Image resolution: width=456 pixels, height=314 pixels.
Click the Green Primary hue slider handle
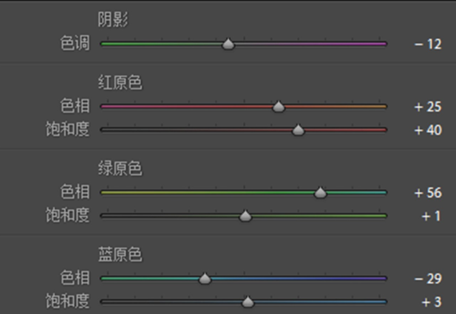tap(320, 193)
